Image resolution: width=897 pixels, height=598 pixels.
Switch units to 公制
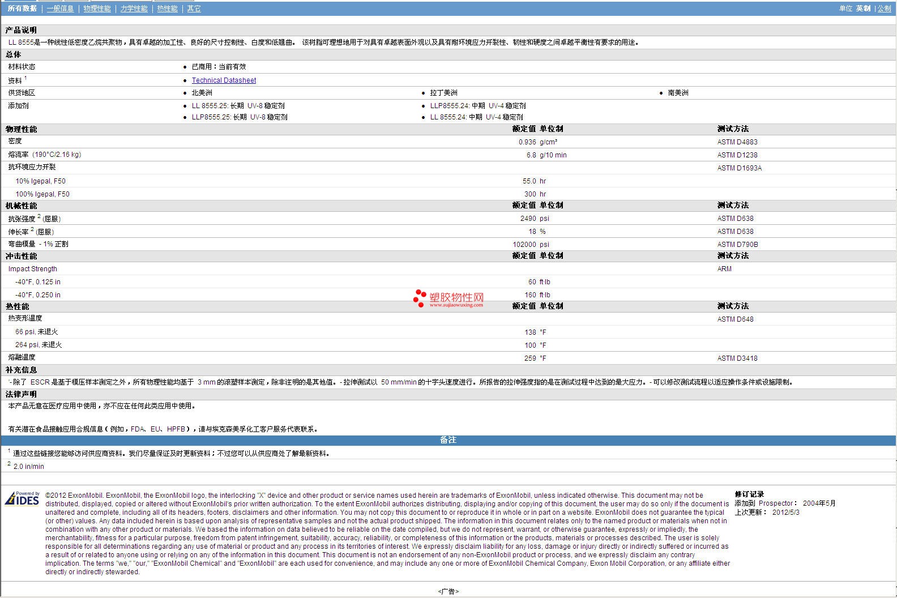pyautogui.click(x=884, y=8)
